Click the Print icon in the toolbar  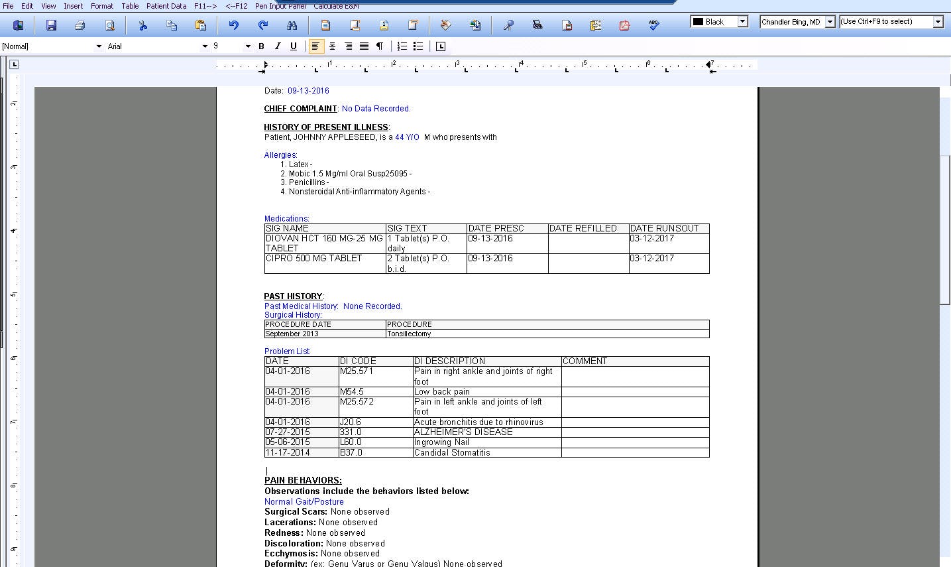click(80, 25)
